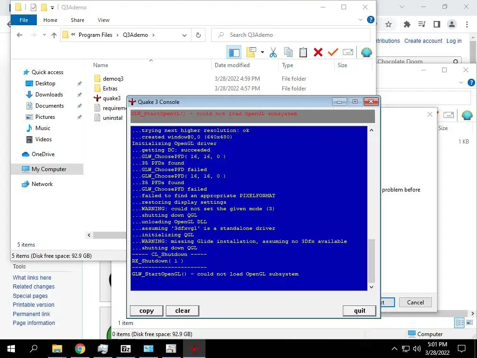Viewport: 477px width, 358px height.
Task: Expand the ribbon chevron in Q3Ademo window
Action: pos(361,20)
